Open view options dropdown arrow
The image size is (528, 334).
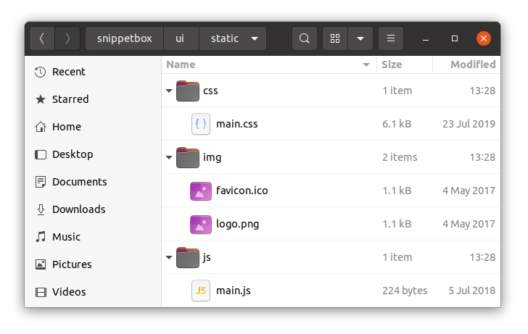pos(360,38)
